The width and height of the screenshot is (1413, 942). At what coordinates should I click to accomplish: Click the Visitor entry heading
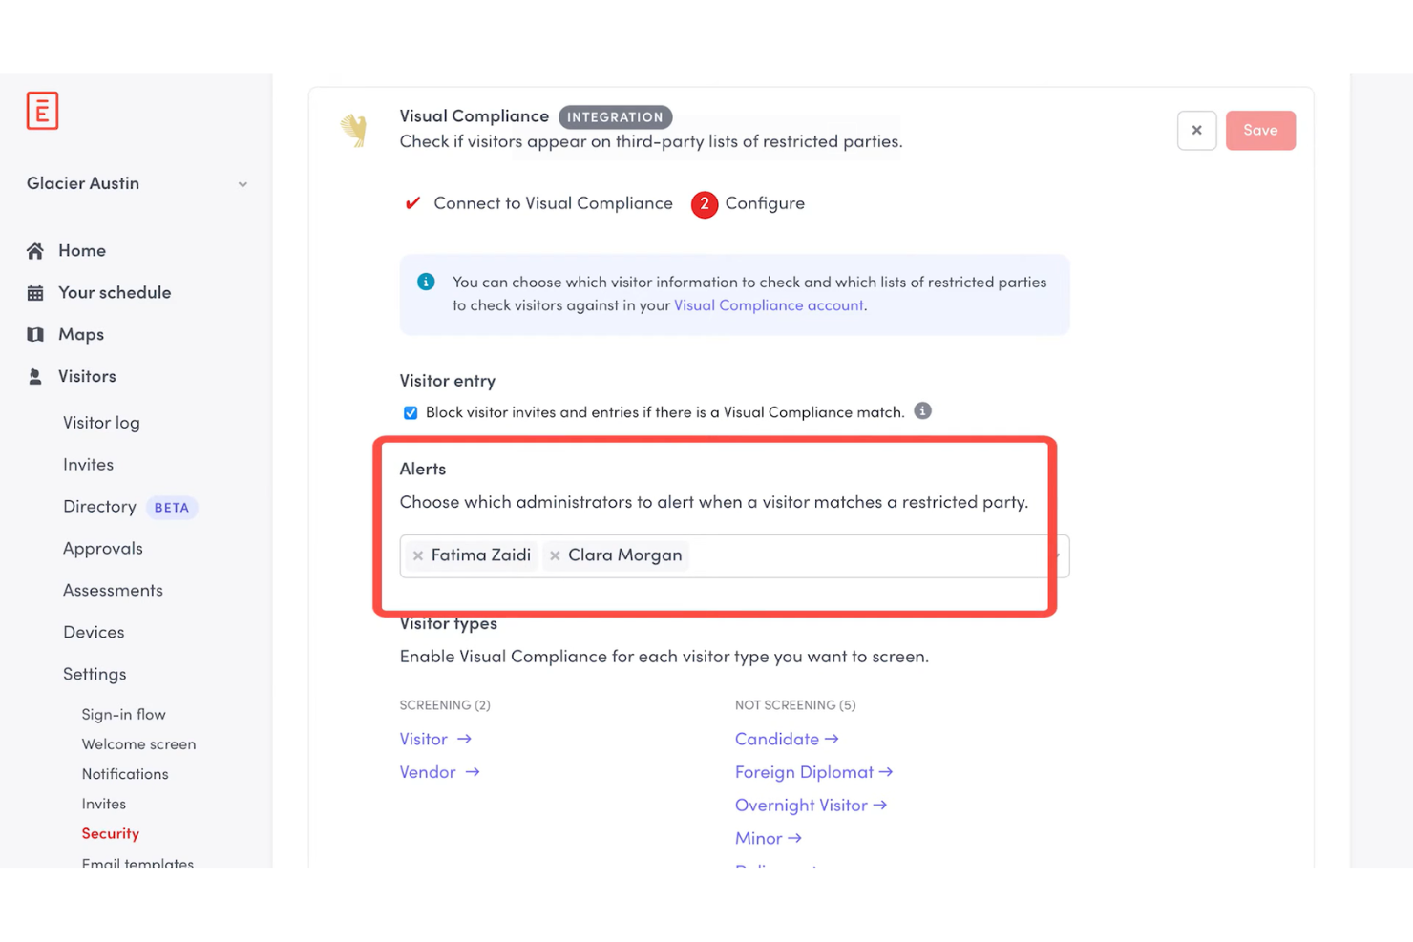click(448, 381)
